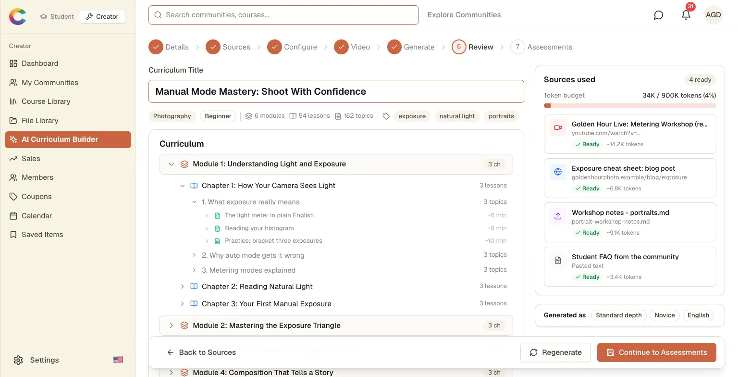Click the stack icon of Module 1

pyautogui.click(x=184, y=164)
